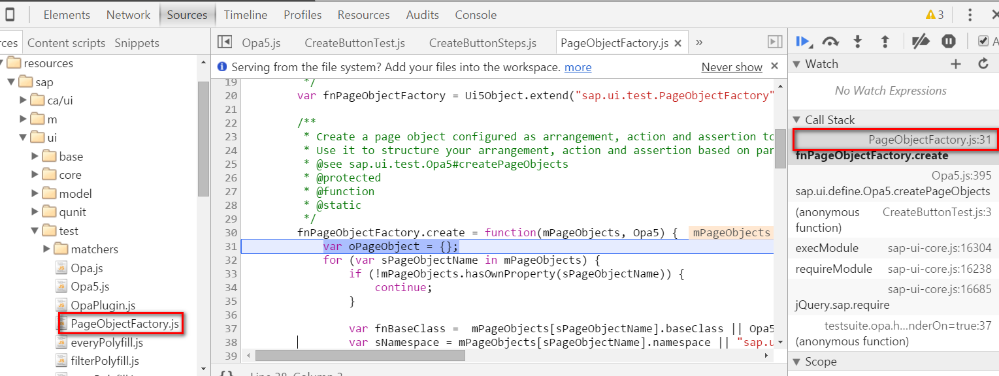Step into next function call
999x376 pixels.
coord(858,42)
